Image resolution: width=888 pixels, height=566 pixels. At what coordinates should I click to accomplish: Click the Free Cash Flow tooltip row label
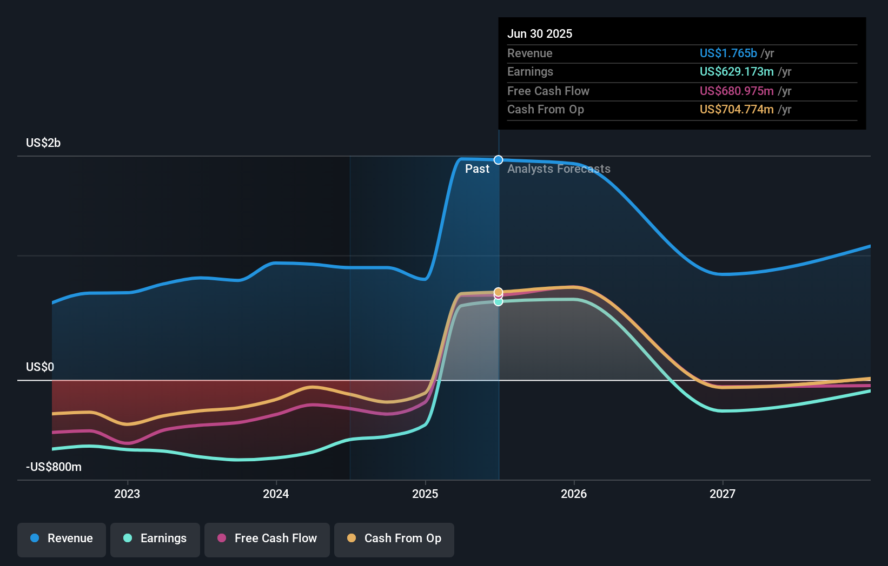(548, 91)
